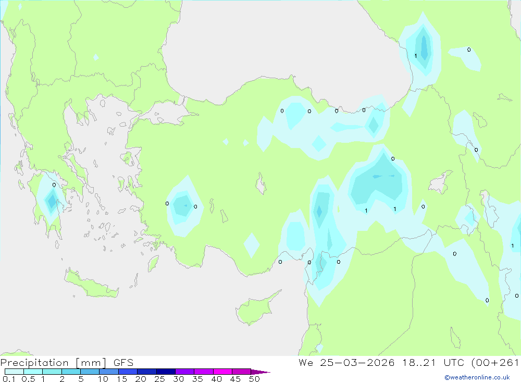521x382 pixels.
Task: Click the '(00+261' forecast offset text
Action: [495, 363]
